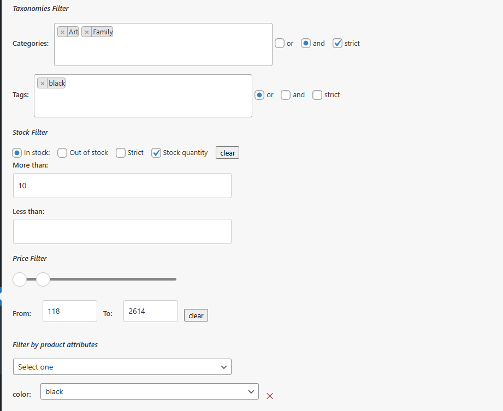
Task: Remove the color attribute with the red X
Action: coord(270,396)
